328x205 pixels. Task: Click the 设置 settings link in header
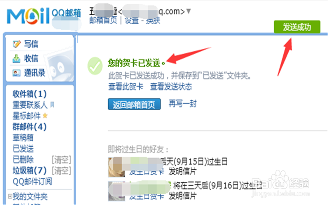[132, 20]
